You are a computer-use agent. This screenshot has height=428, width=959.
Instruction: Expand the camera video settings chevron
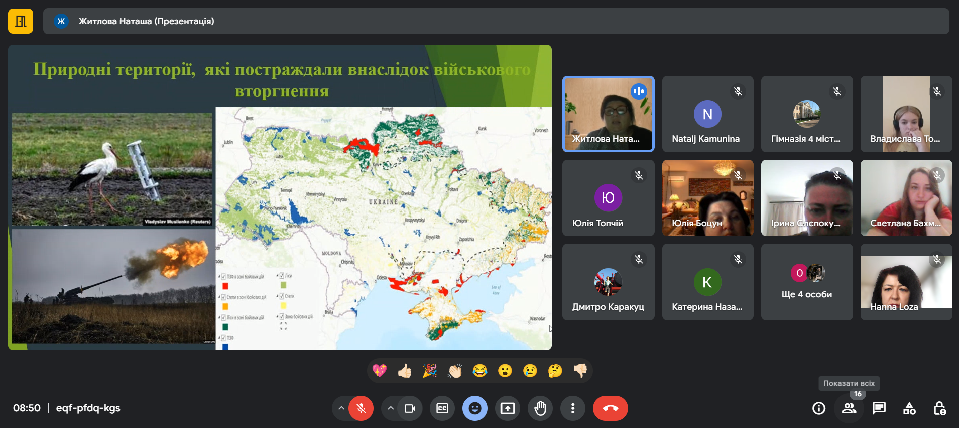pyautogui.click(x=390, y=408)
